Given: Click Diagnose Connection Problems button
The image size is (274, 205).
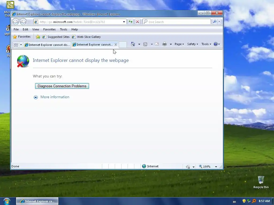Looking at the screenshot, I should (62, 86).
